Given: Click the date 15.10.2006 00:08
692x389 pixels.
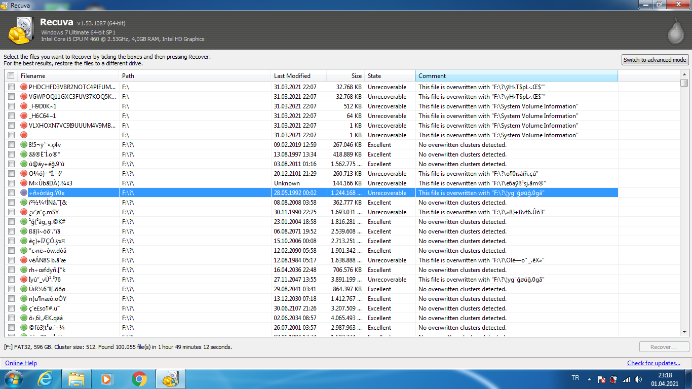Looking at the screenshot, I should coord(295,241).
